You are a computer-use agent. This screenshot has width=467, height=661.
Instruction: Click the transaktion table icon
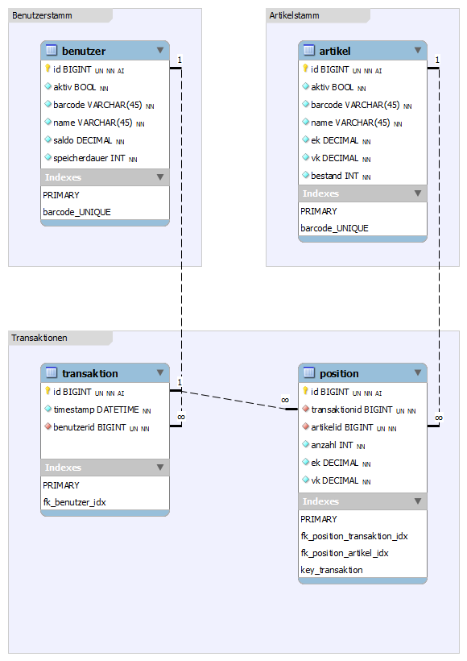coord(52,372)
